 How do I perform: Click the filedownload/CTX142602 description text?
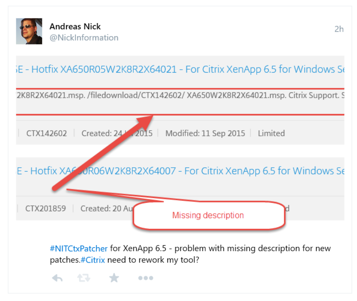(180, 95)
